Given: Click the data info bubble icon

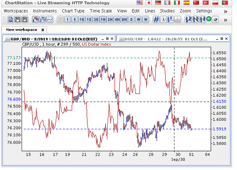Looking at the screenshot, I should tap(163, 20).
